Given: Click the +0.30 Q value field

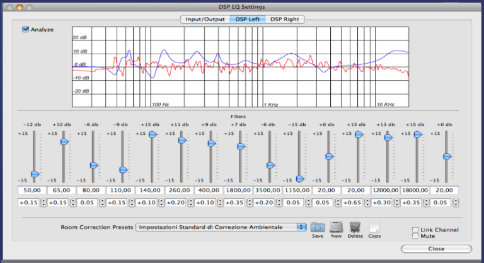Looking at the screenshot, I should click(381, 202).
